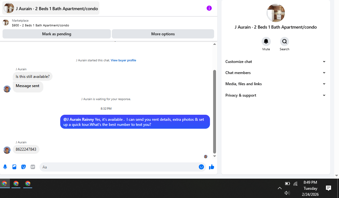Click the Mark as pending button

(x=57, y=34)
